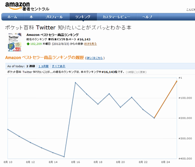Click the orange latest data point
Image resolution: width=195 pixels, height=167 pixels.
coord(176,81)
